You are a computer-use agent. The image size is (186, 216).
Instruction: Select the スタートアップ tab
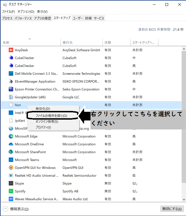click(x=62, y=18)
